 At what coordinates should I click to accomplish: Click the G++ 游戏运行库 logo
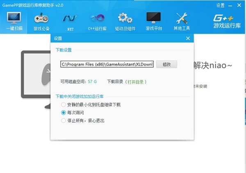[x=227, y=21]
